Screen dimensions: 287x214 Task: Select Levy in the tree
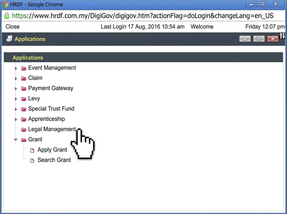(x=34, y=99)
